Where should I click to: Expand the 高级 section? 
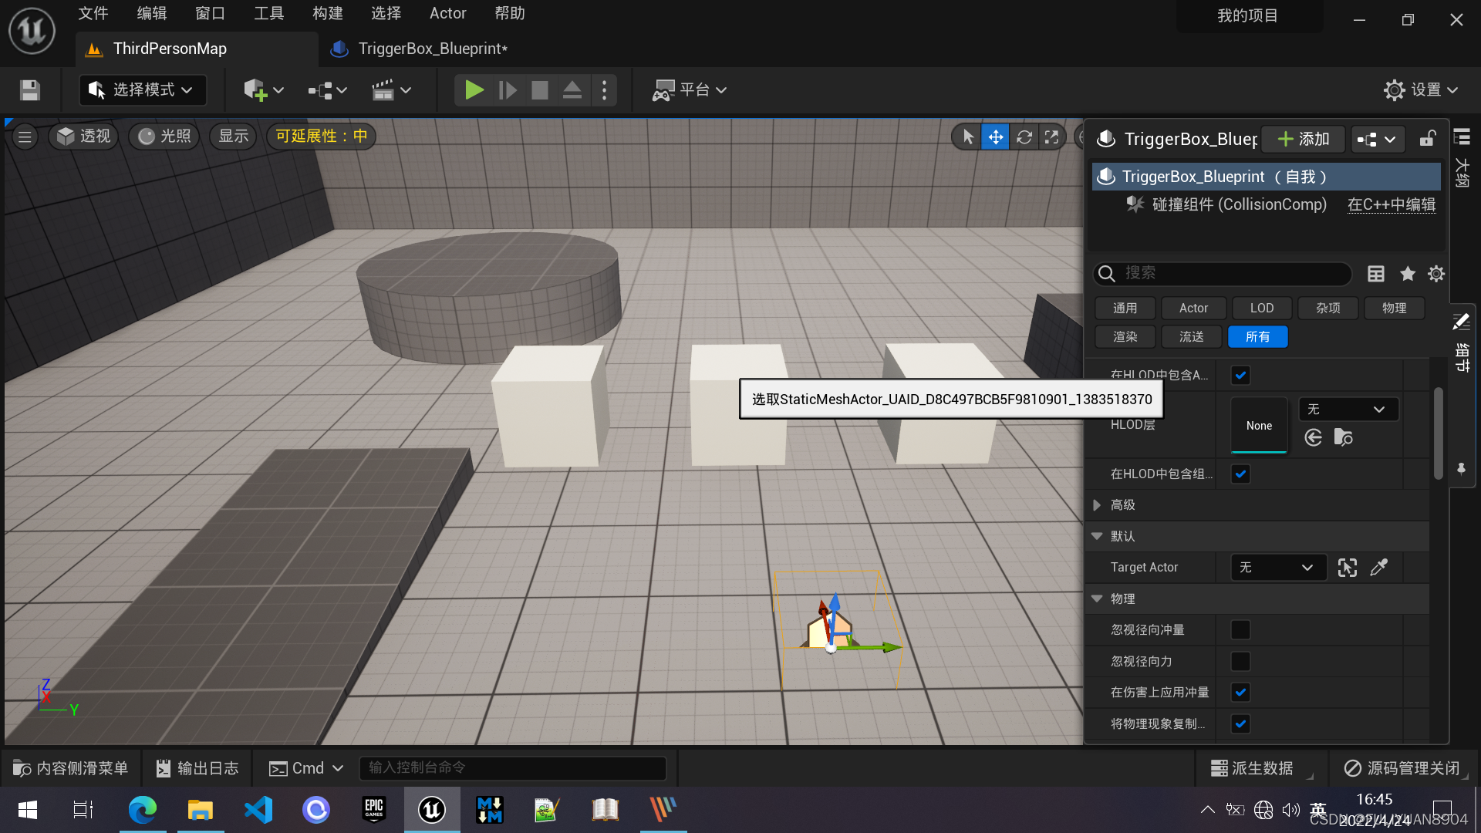(x=1097, y=505)
